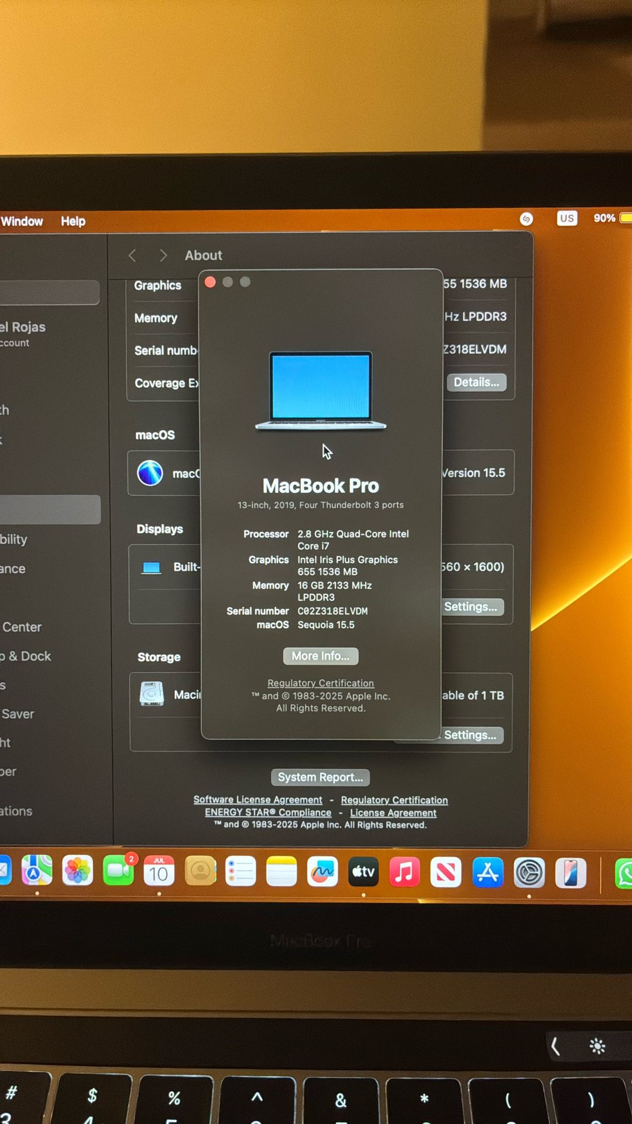The width and height of the screenshot is (632, 1124).
Task: Click the Coverage Details... button
Action: [476, 382]
